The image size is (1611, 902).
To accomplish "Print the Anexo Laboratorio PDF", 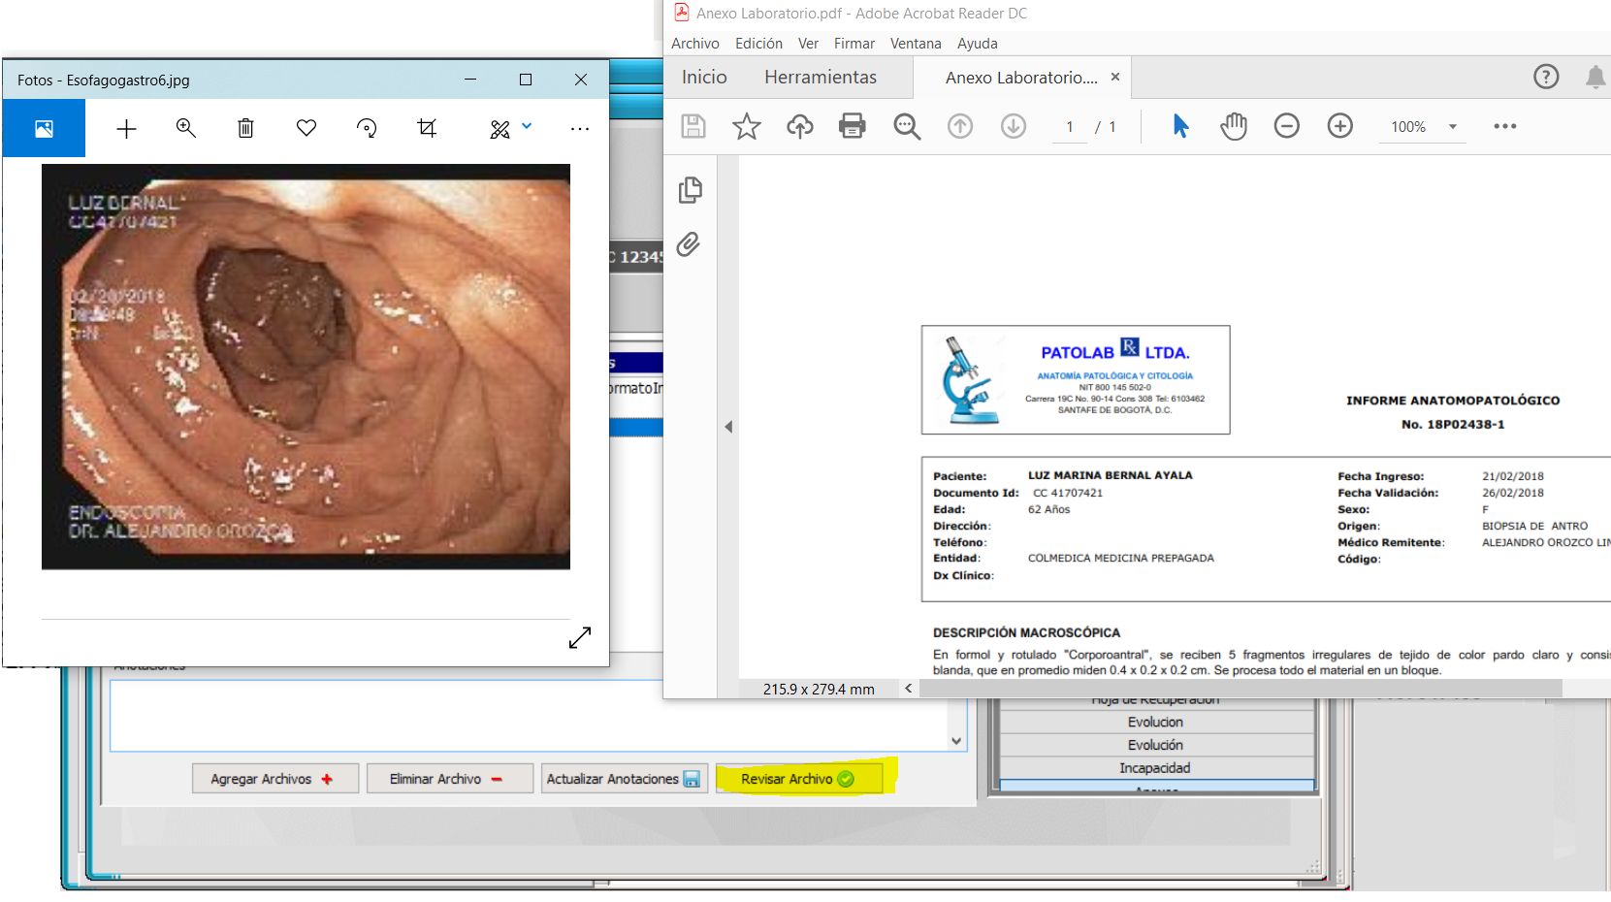I will pyautogui.click(x=852, y=126).
